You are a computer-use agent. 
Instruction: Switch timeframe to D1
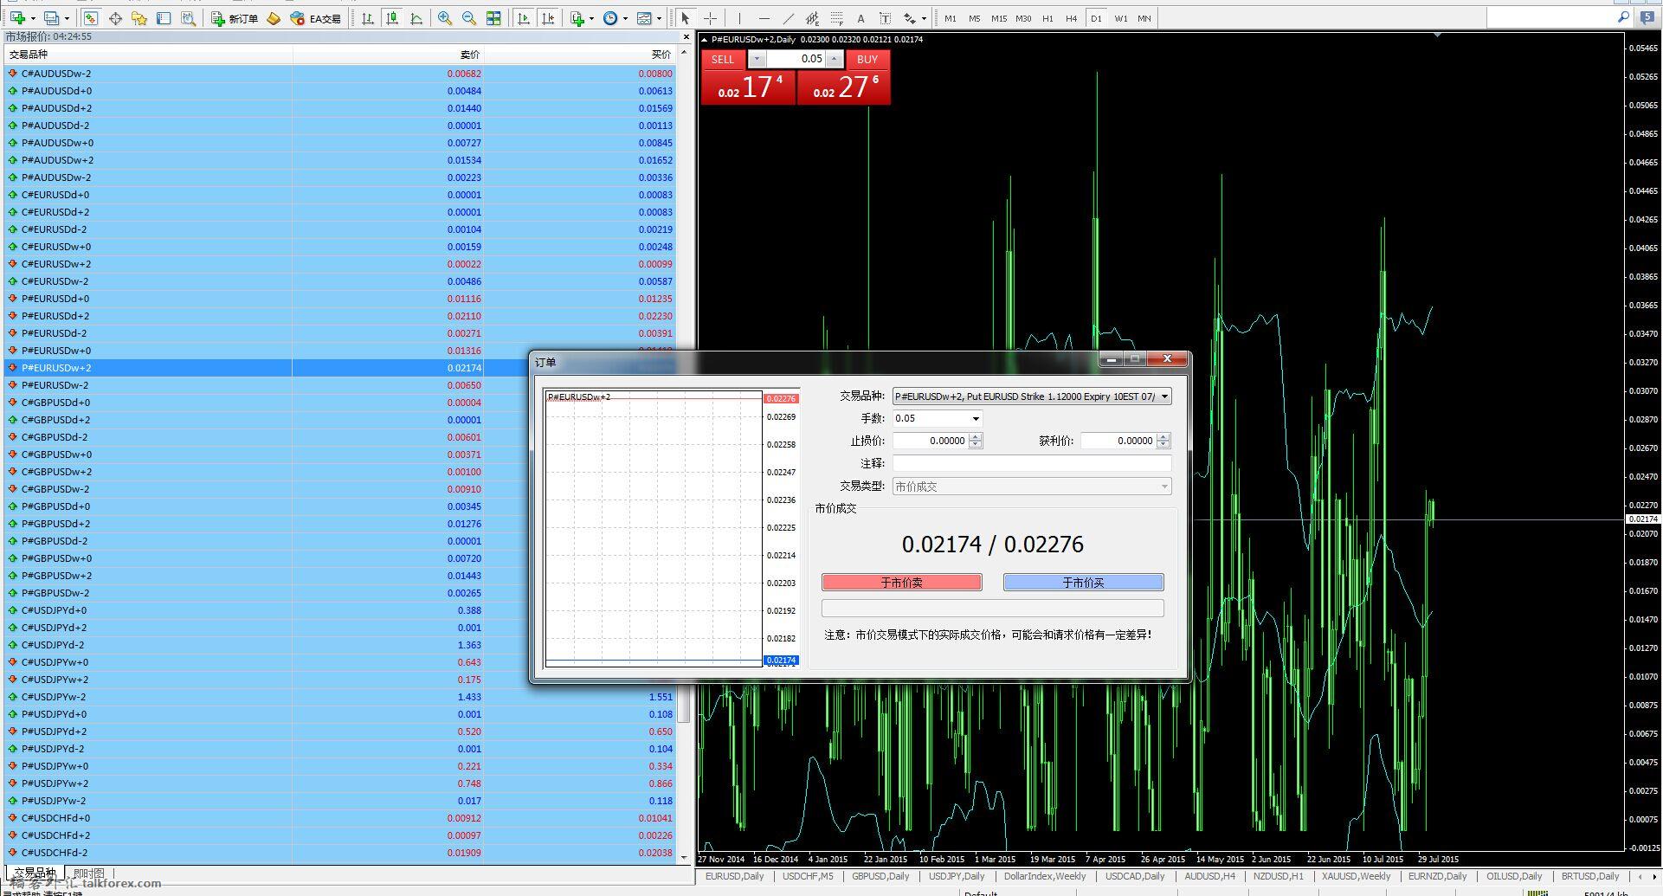(1096, 18)
